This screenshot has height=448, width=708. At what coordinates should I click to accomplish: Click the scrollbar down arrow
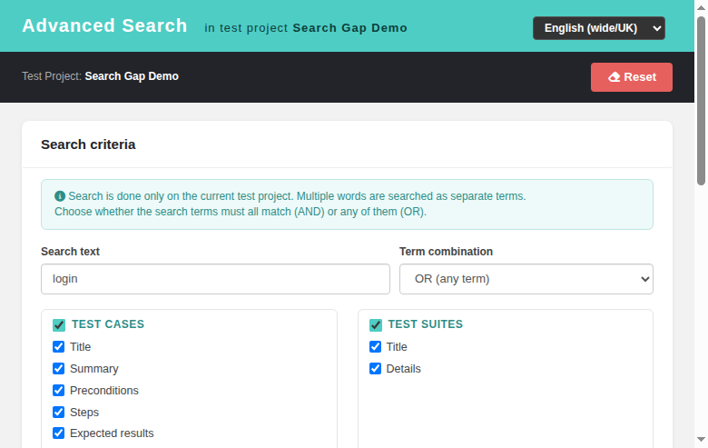pyautogui.click(x=701, y=440)
